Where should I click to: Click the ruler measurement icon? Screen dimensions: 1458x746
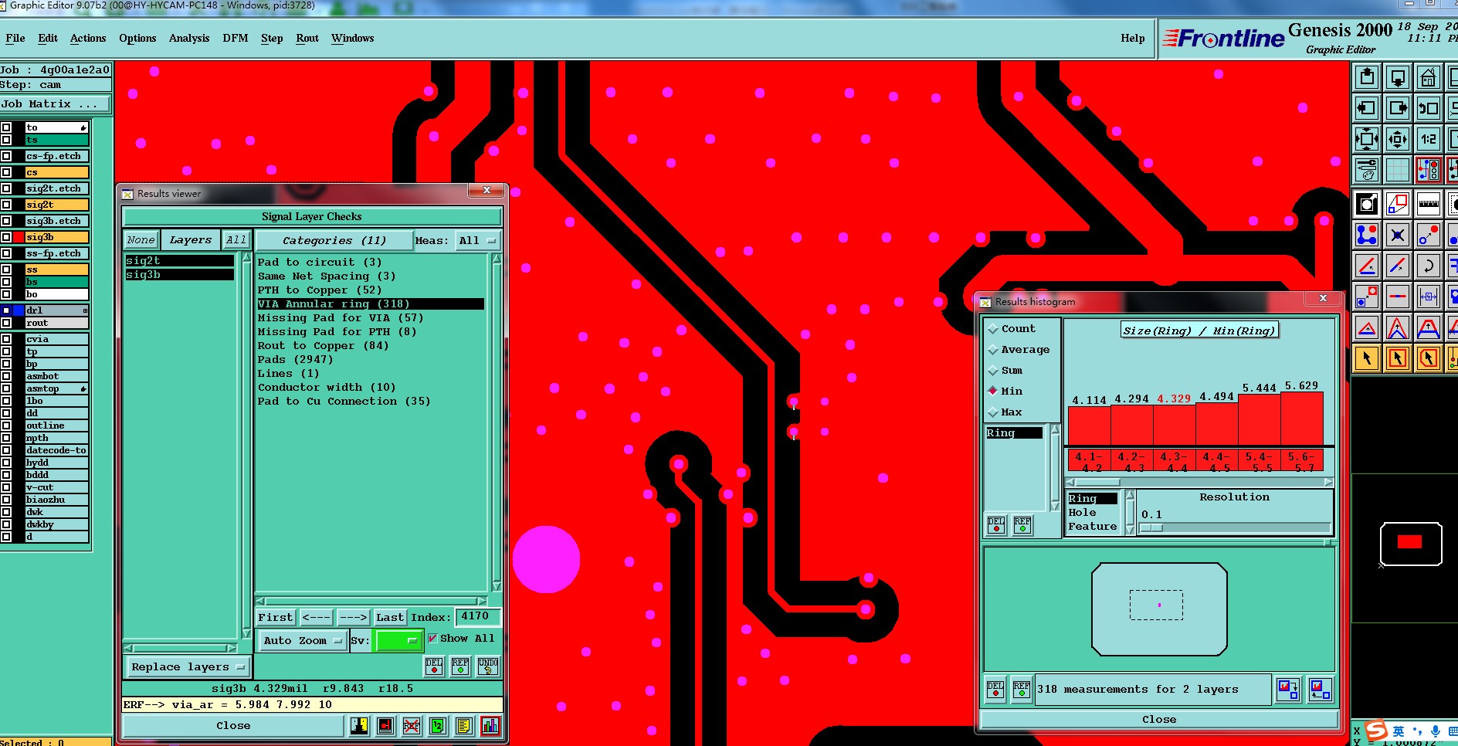(x=1429, y=204)
